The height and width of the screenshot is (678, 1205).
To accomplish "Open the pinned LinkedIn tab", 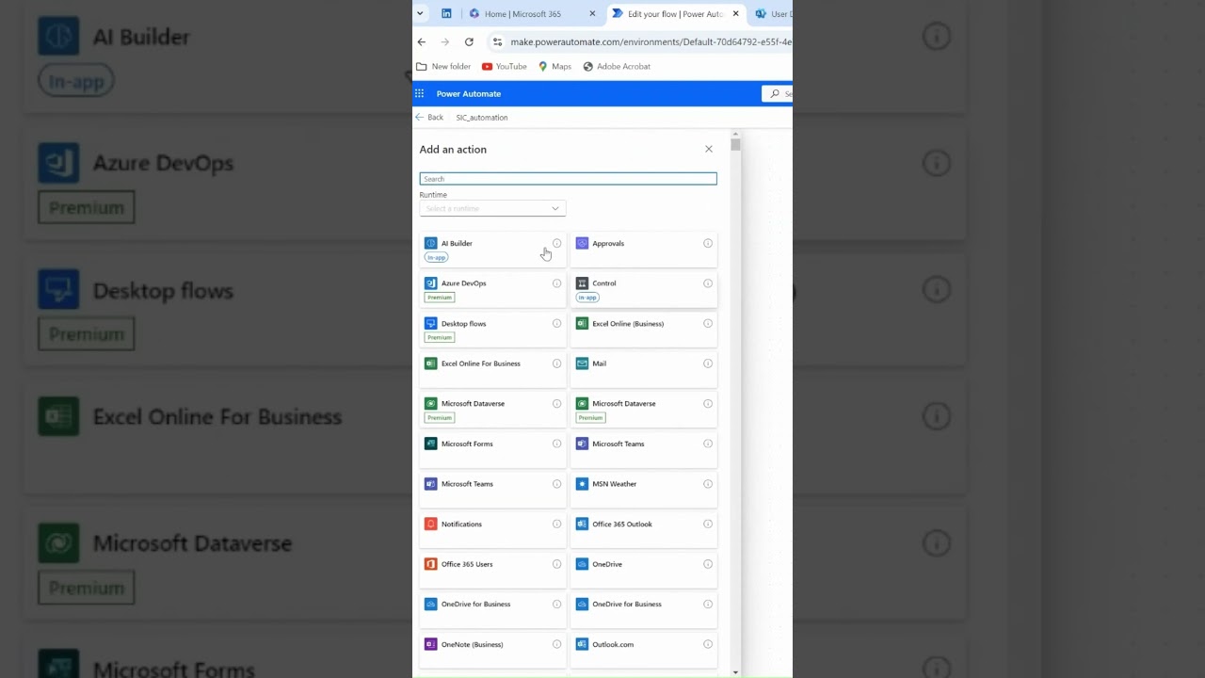I will [446, 13].
